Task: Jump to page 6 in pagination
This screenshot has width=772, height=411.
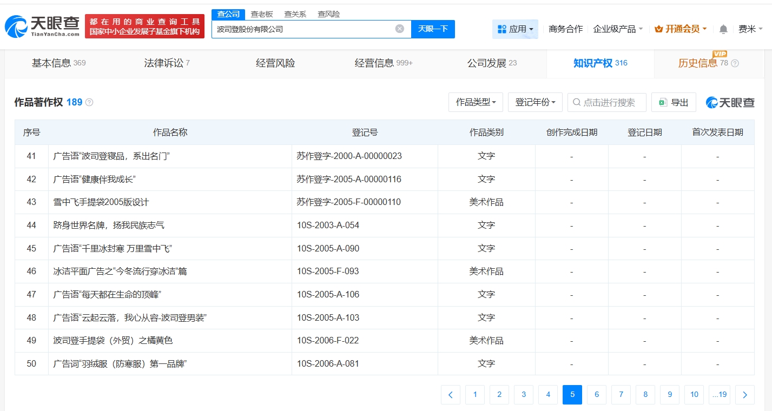Action: tap(597, 395)
